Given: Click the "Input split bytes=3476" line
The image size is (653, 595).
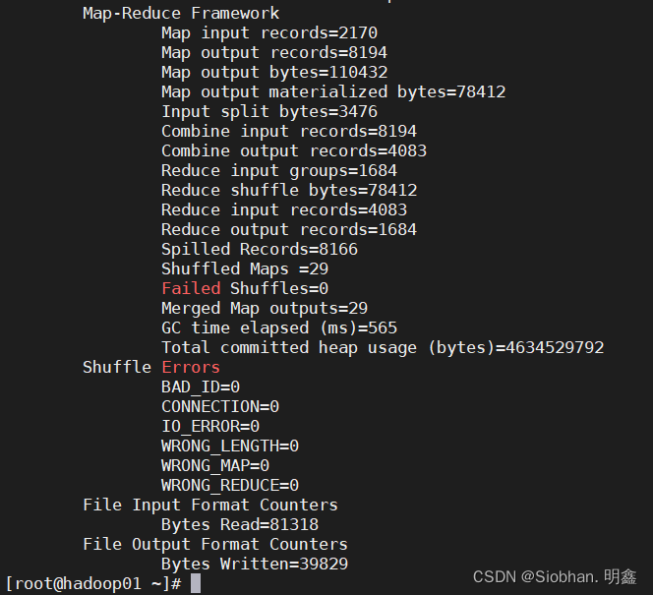Looking at the screenshot, I should click(x=268, y=112).
